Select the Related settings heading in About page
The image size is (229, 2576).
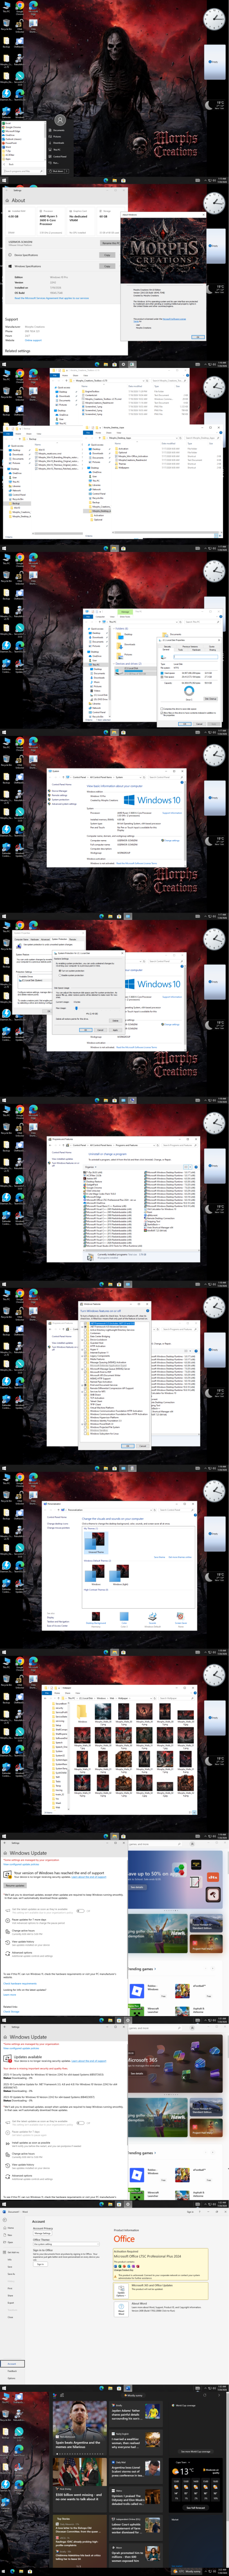click(x=17, y=351)
